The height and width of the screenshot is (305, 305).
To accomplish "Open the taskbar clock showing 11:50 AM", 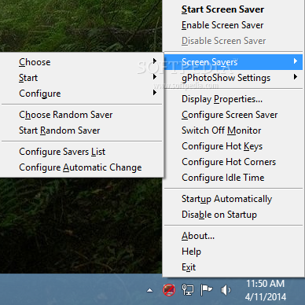I will click(x=266, y=290).
